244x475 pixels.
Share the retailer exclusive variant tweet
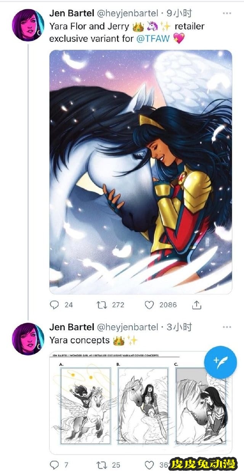pyautogui.click(x=196, y=305)
